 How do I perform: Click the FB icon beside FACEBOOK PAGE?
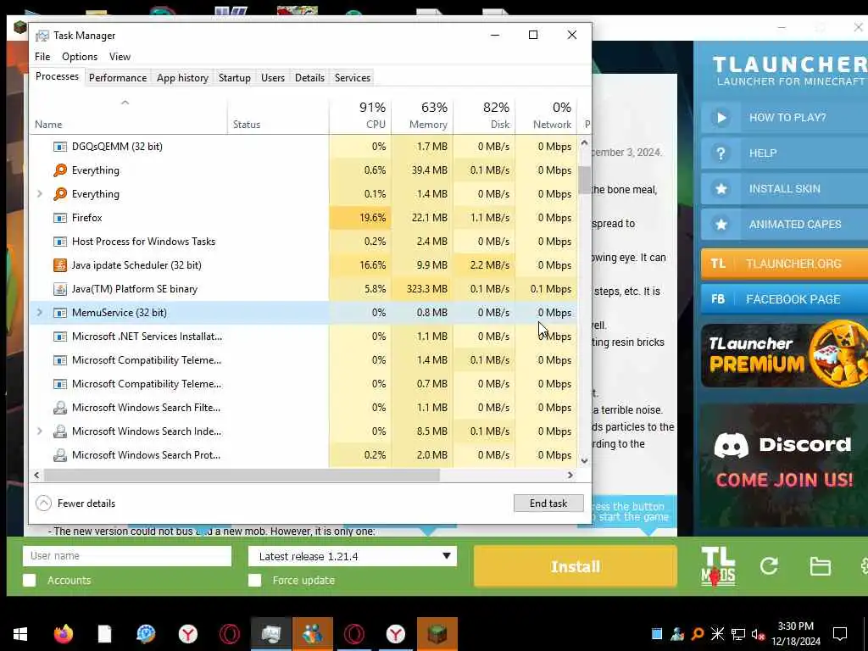point(718,299)
